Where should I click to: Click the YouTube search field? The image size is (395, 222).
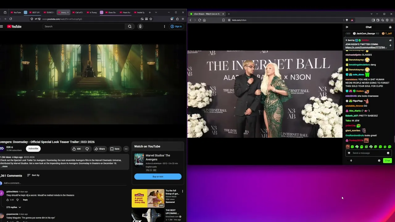(84, 27)
